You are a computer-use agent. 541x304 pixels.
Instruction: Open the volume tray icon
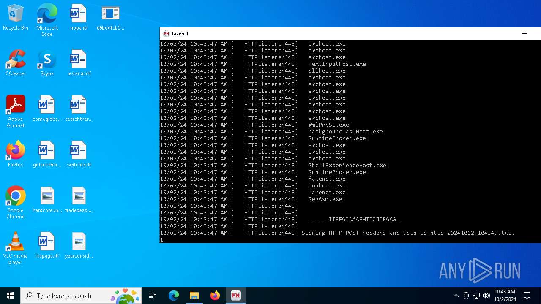click(x=486, y=296)
